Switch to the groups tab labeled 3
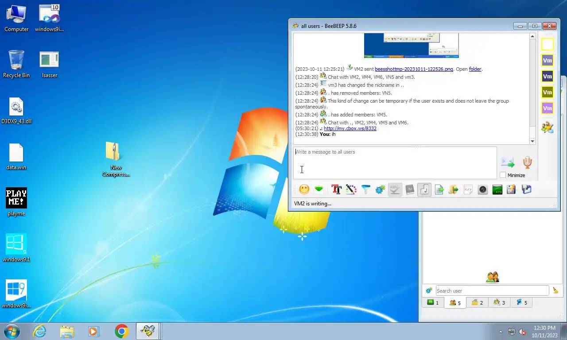The image size is (567, 340). click(x=499, y=303)
